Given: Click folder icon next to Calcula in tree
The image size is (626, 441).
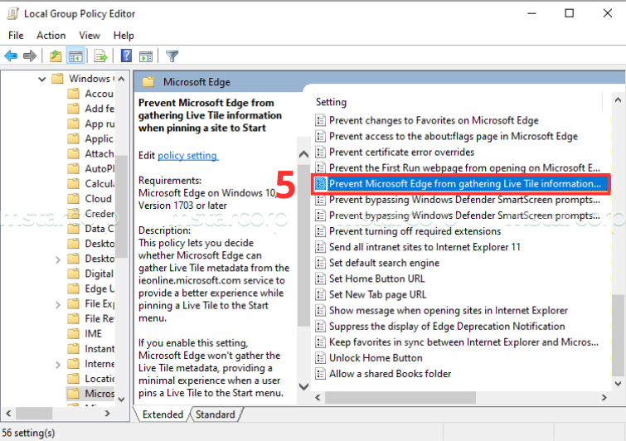Looking at the screenshot, I should pos(73,183).
